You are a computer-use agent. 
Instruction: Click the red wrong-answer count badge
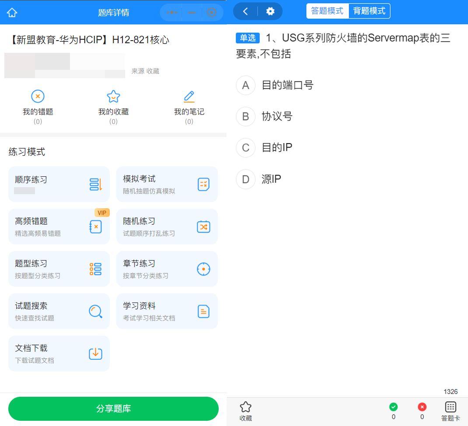422,406
